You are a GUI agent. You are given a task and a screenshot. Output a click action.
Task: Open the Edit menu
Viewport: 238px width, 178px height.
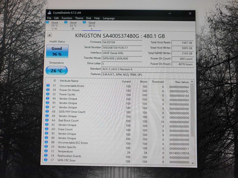(56, 18)
